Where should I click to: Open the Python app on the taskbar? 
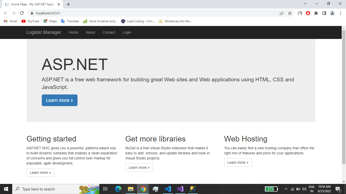pos(193,189)
